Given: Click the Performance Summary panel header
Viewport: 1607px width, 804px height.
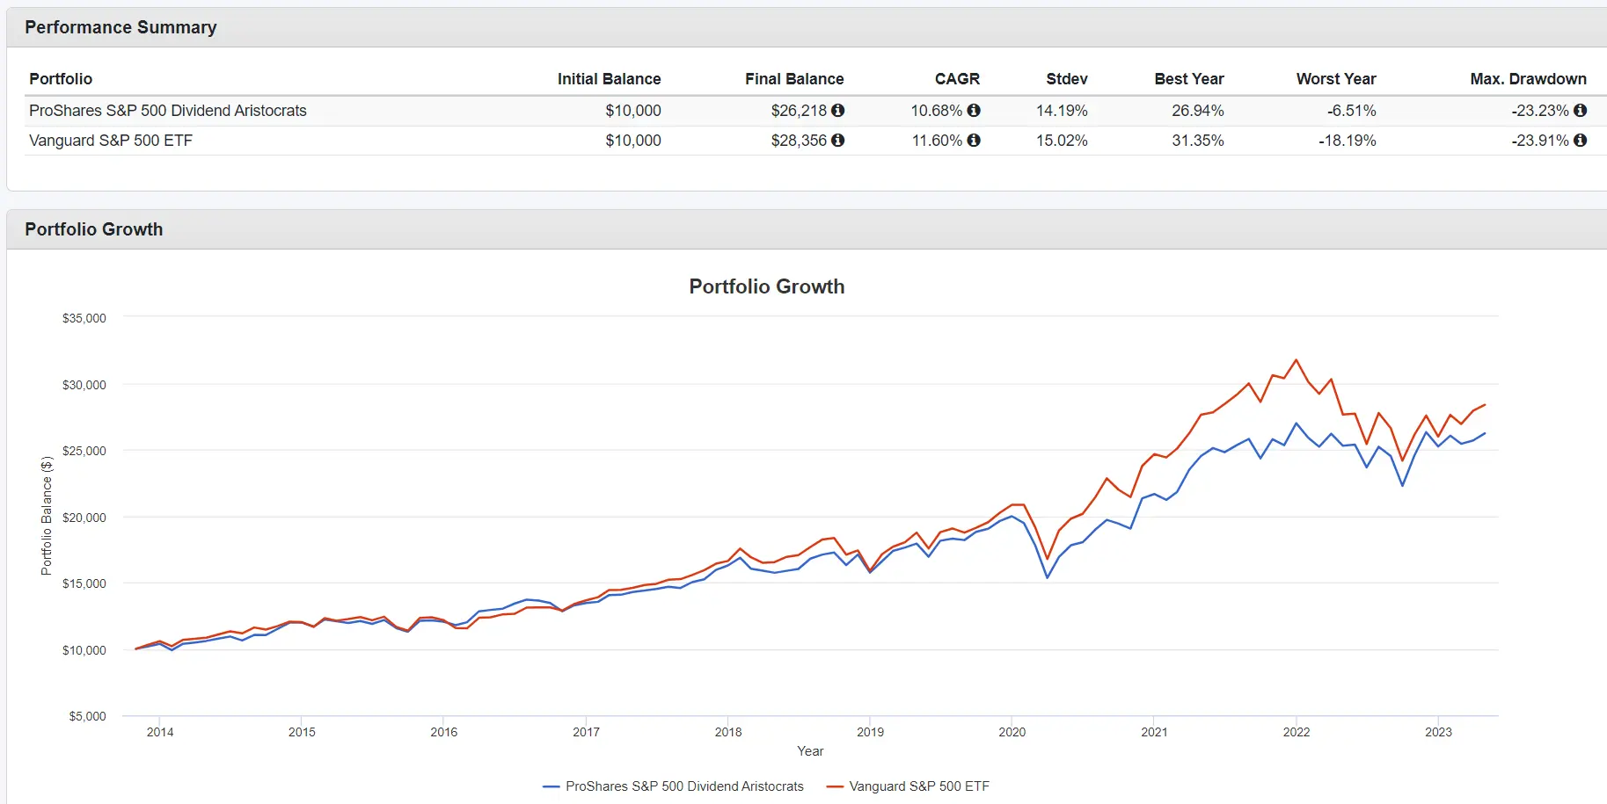Looking at the screenshot, I should 807,27.
